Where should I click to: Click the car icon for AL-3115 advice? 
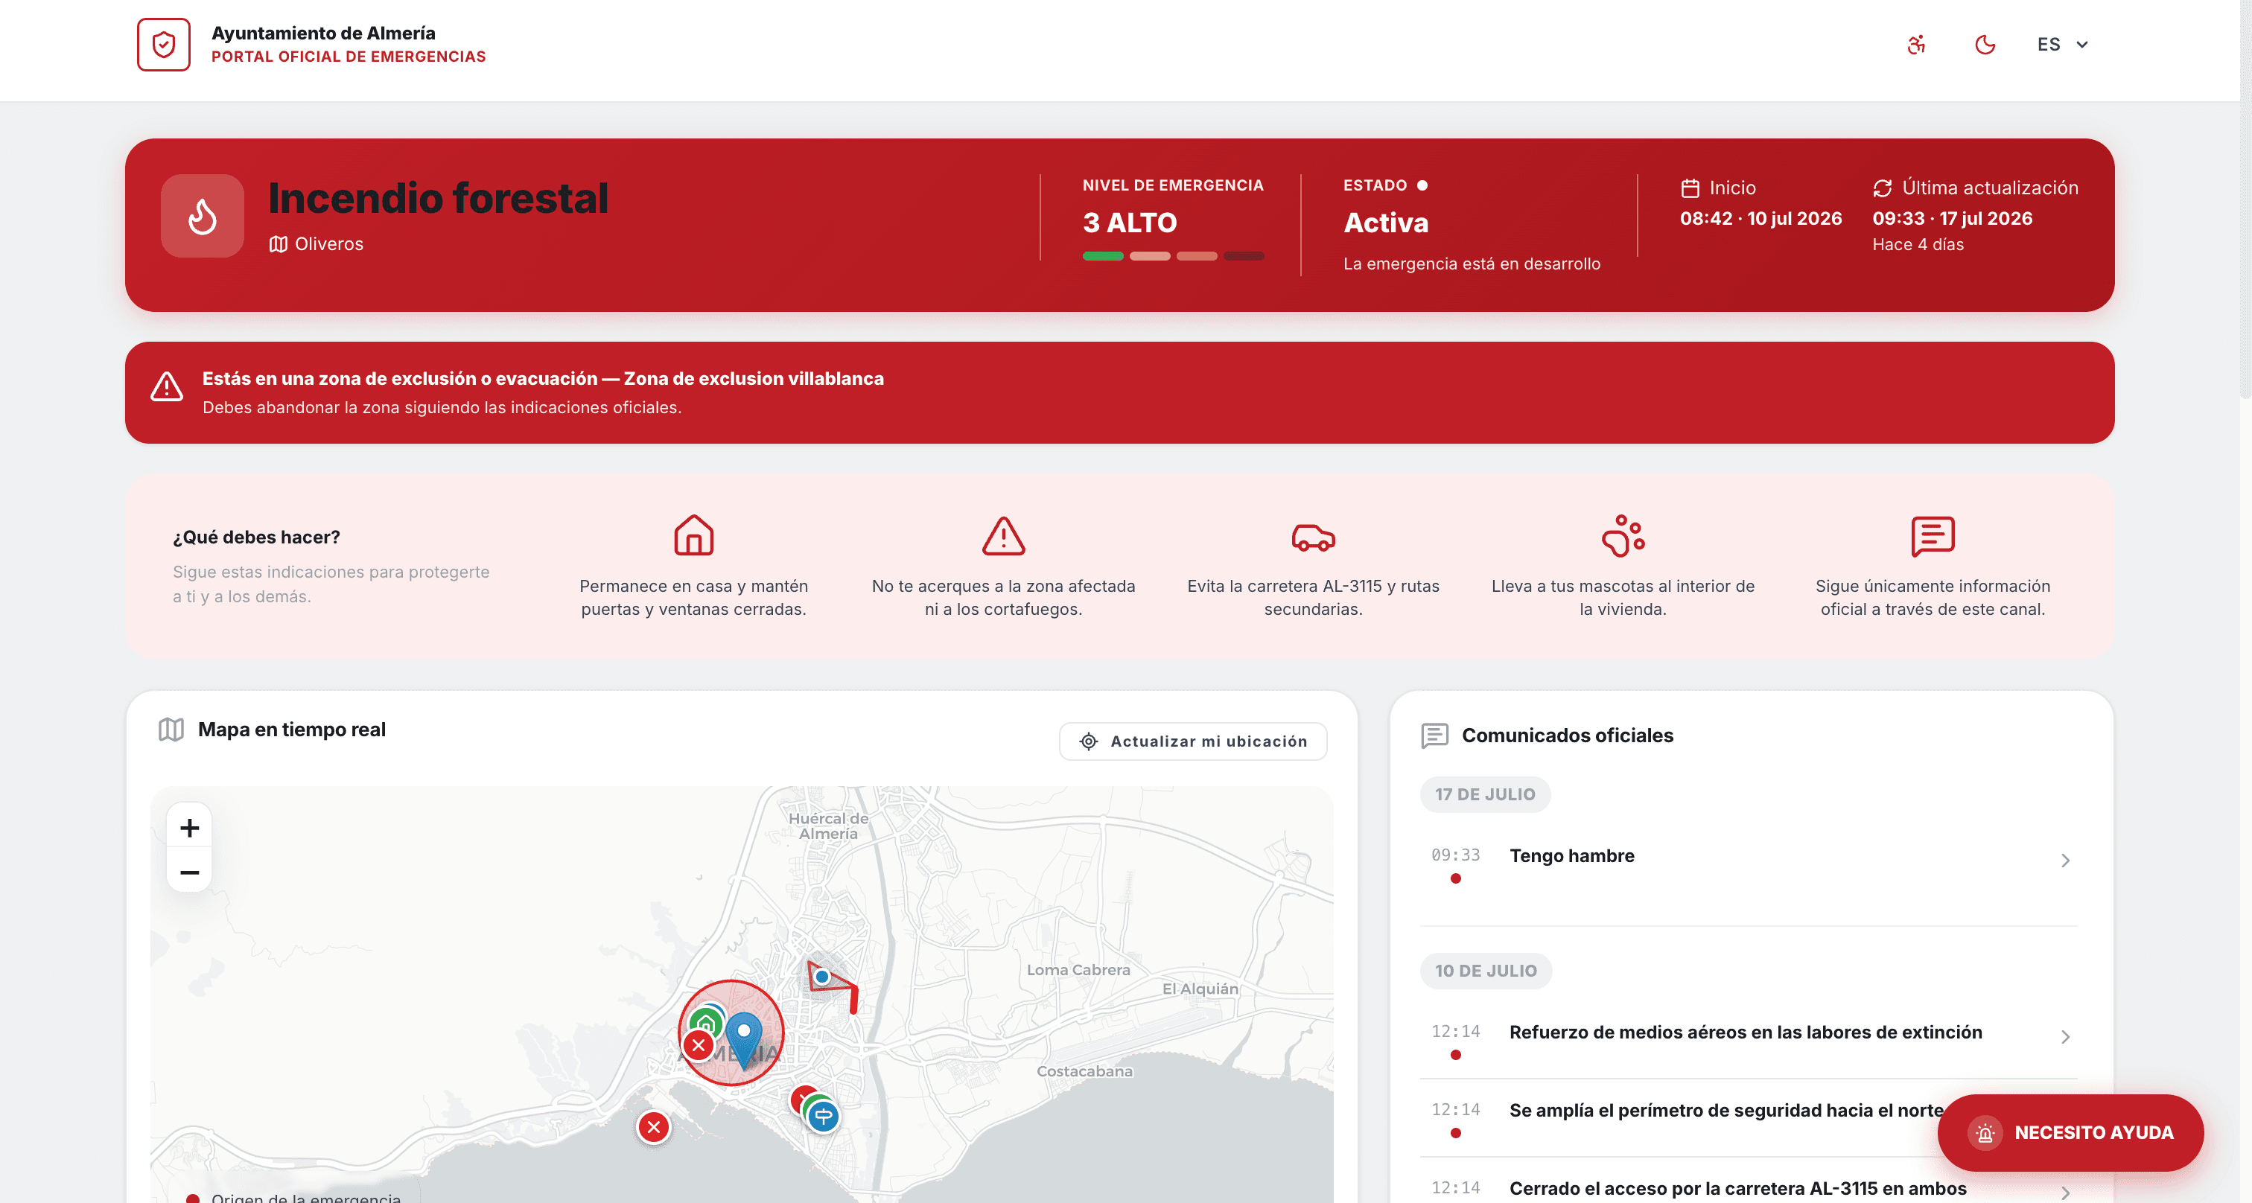pos(1313,537)
